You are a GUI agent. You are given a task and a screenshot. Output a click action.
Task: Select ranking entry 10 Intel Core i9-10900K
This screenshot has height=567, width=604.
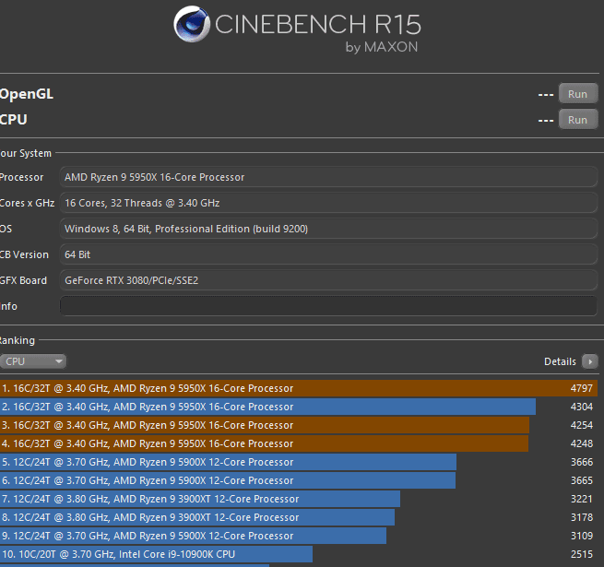coord(299,554)
